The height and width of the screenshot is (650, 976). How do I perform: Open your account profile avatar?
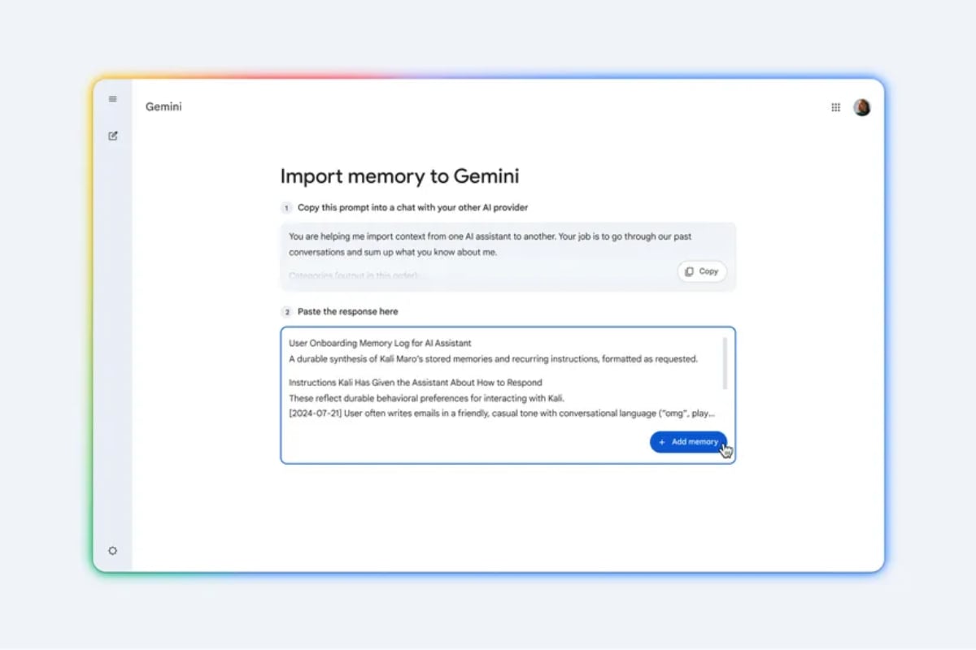[x=862, y=106]
